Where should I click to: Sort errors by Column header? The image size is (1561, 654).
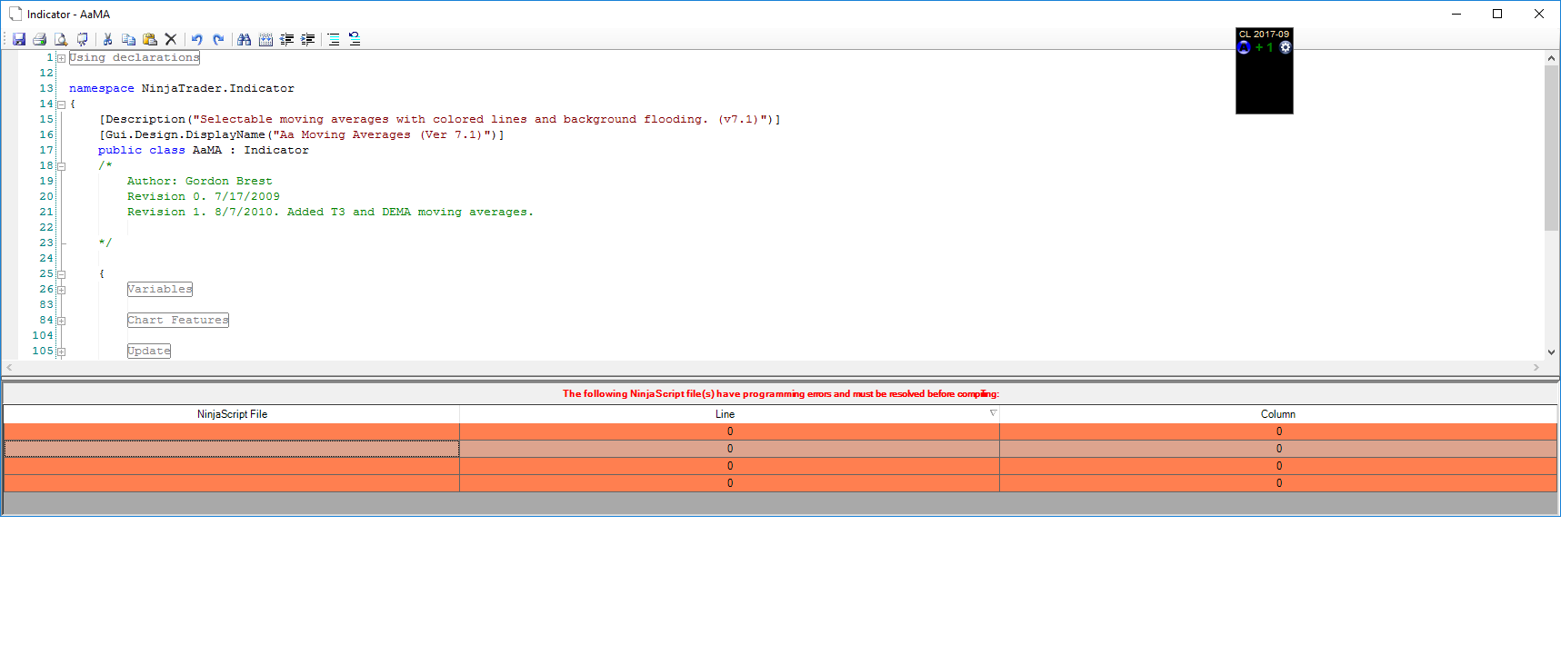click(x=1278, y=414)
